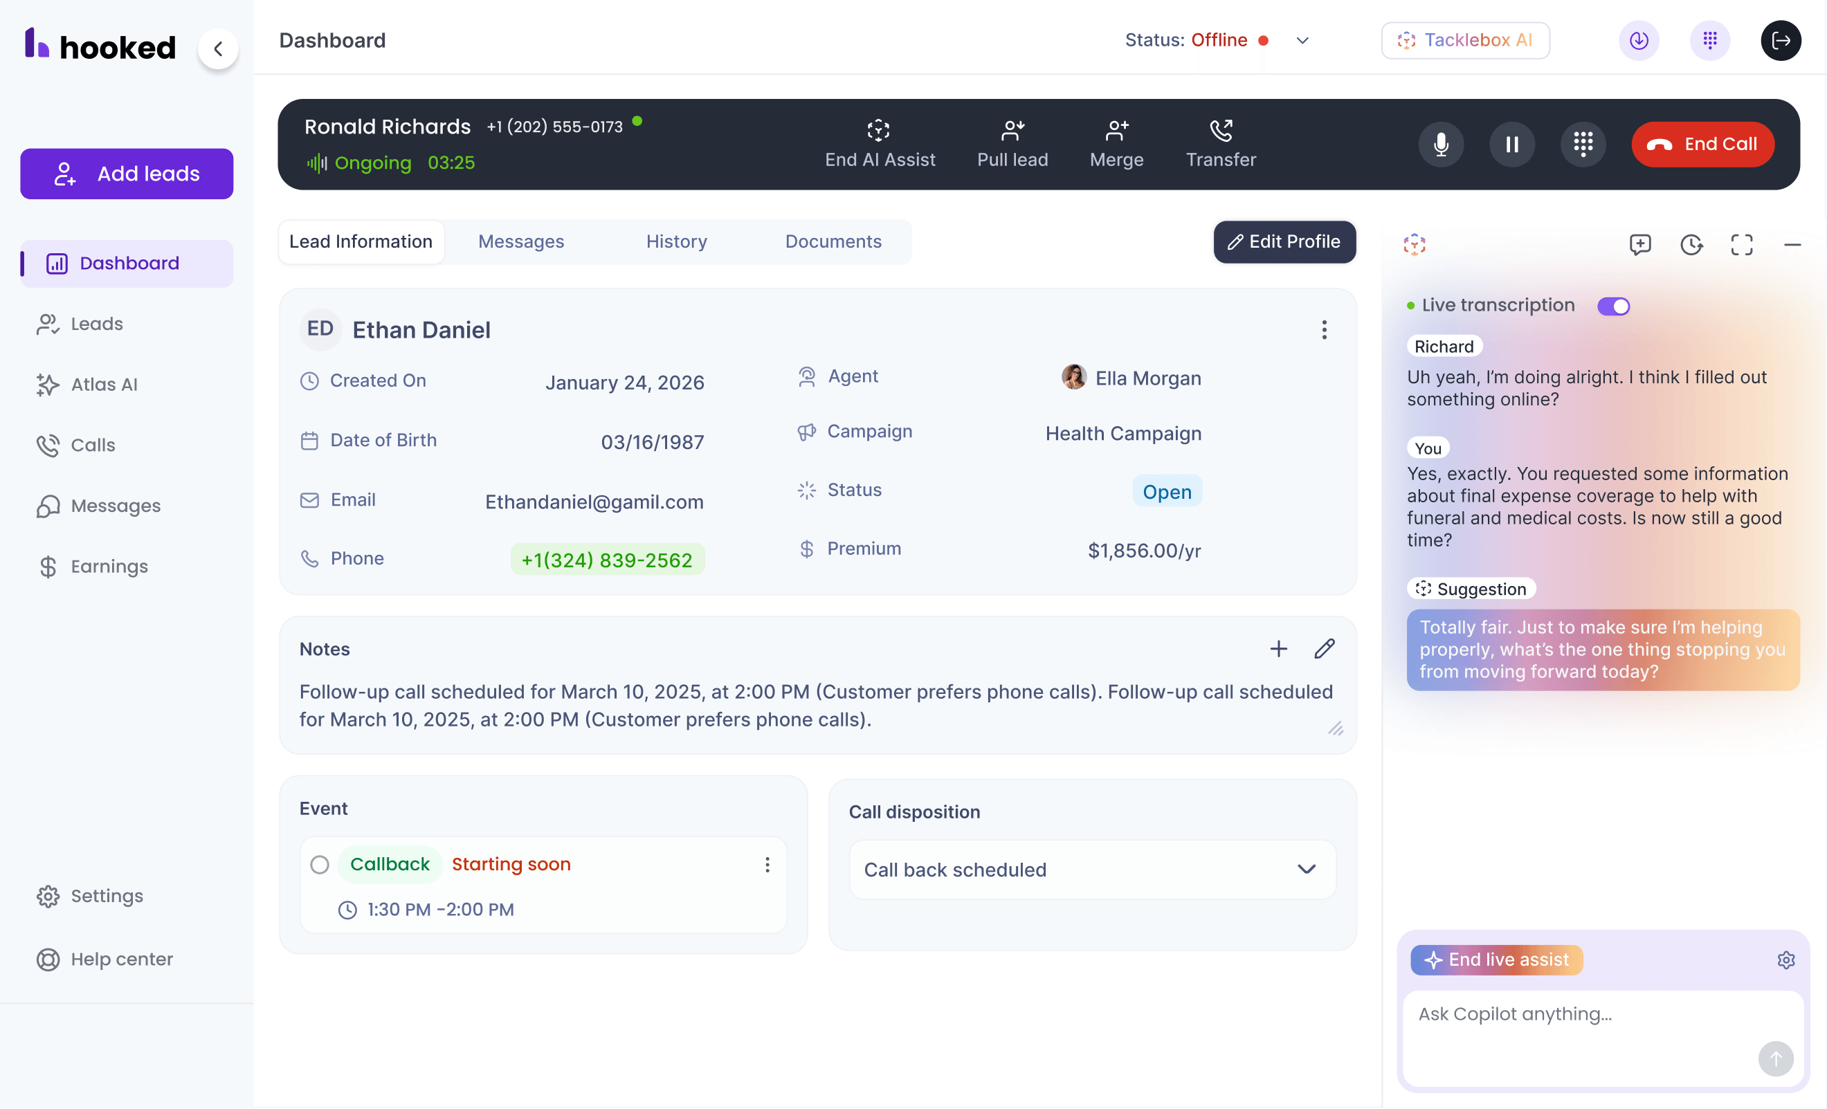The height and width of the screenshot is (1109, 1827).
Task: Switch to the Documents tab
Action: [x=833, y=241]
